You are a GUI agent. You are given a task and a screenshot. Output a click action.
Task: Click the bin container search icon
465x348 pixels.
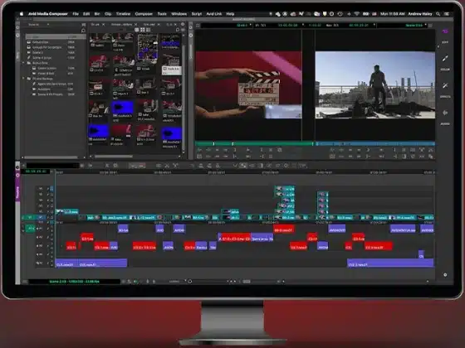click(x=178, y=30)
